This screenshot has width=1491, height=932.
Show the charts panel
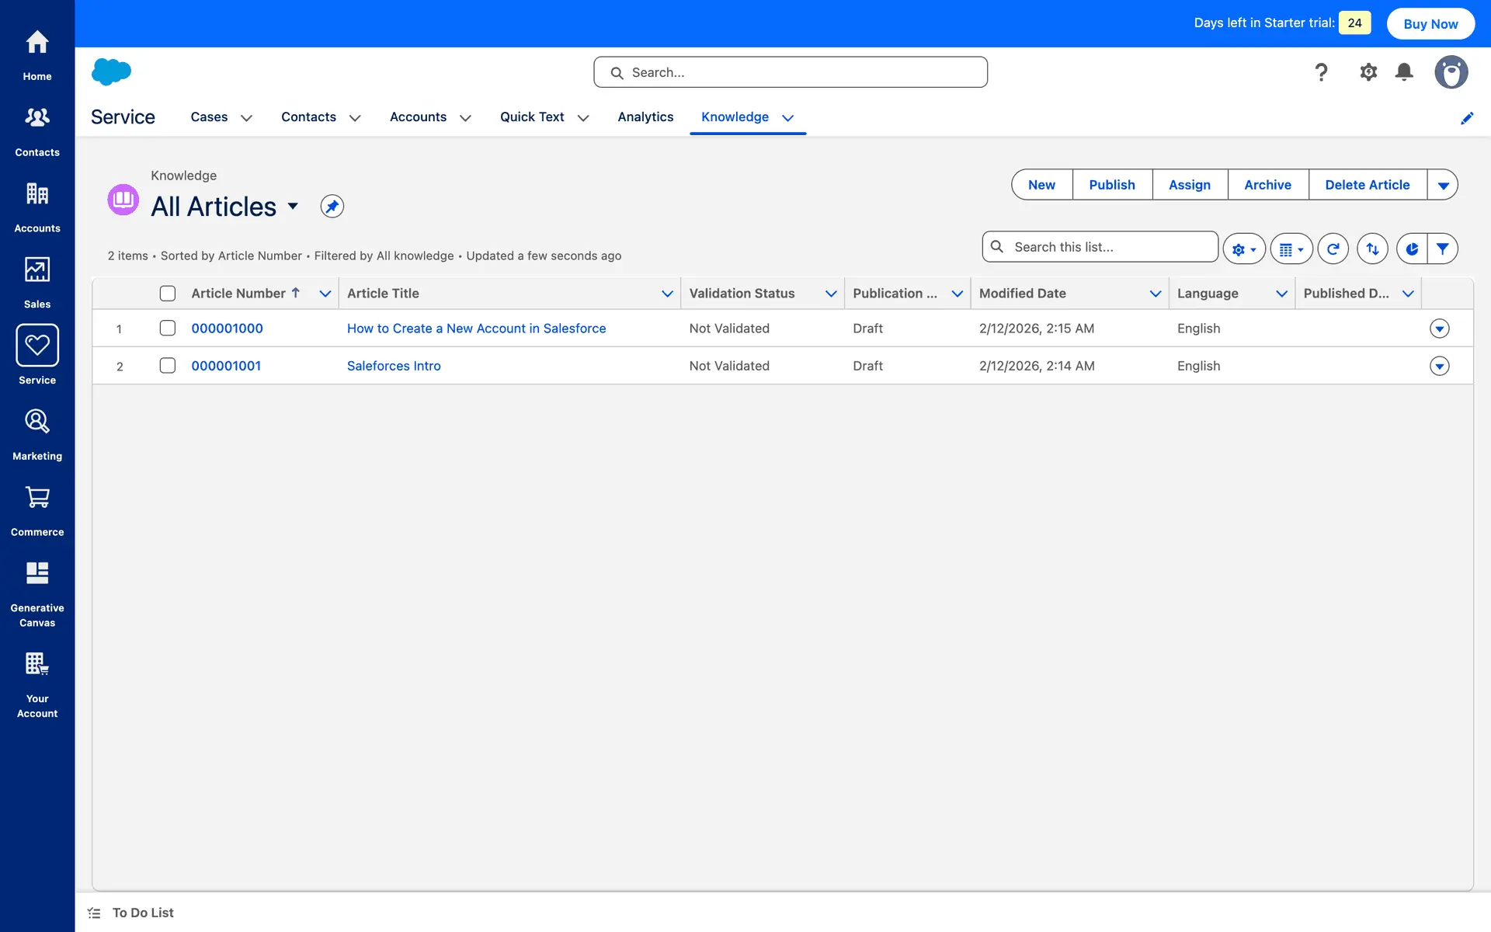tap(1412, 249)
